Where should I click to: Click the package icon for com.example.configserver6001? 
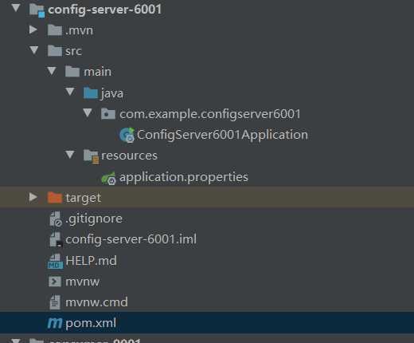click(108, 114)
